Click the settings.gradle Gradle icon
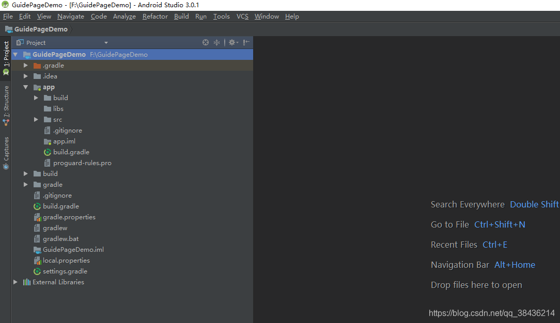The width and height of the screenshot is (560, 323). pyautogui.click(x=37, y=271)
